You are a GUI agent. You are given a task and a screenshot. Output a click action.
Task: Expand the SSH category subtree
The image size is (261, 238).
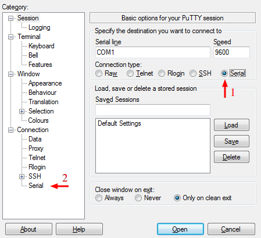pyautogui.click(x=22, y=176)
